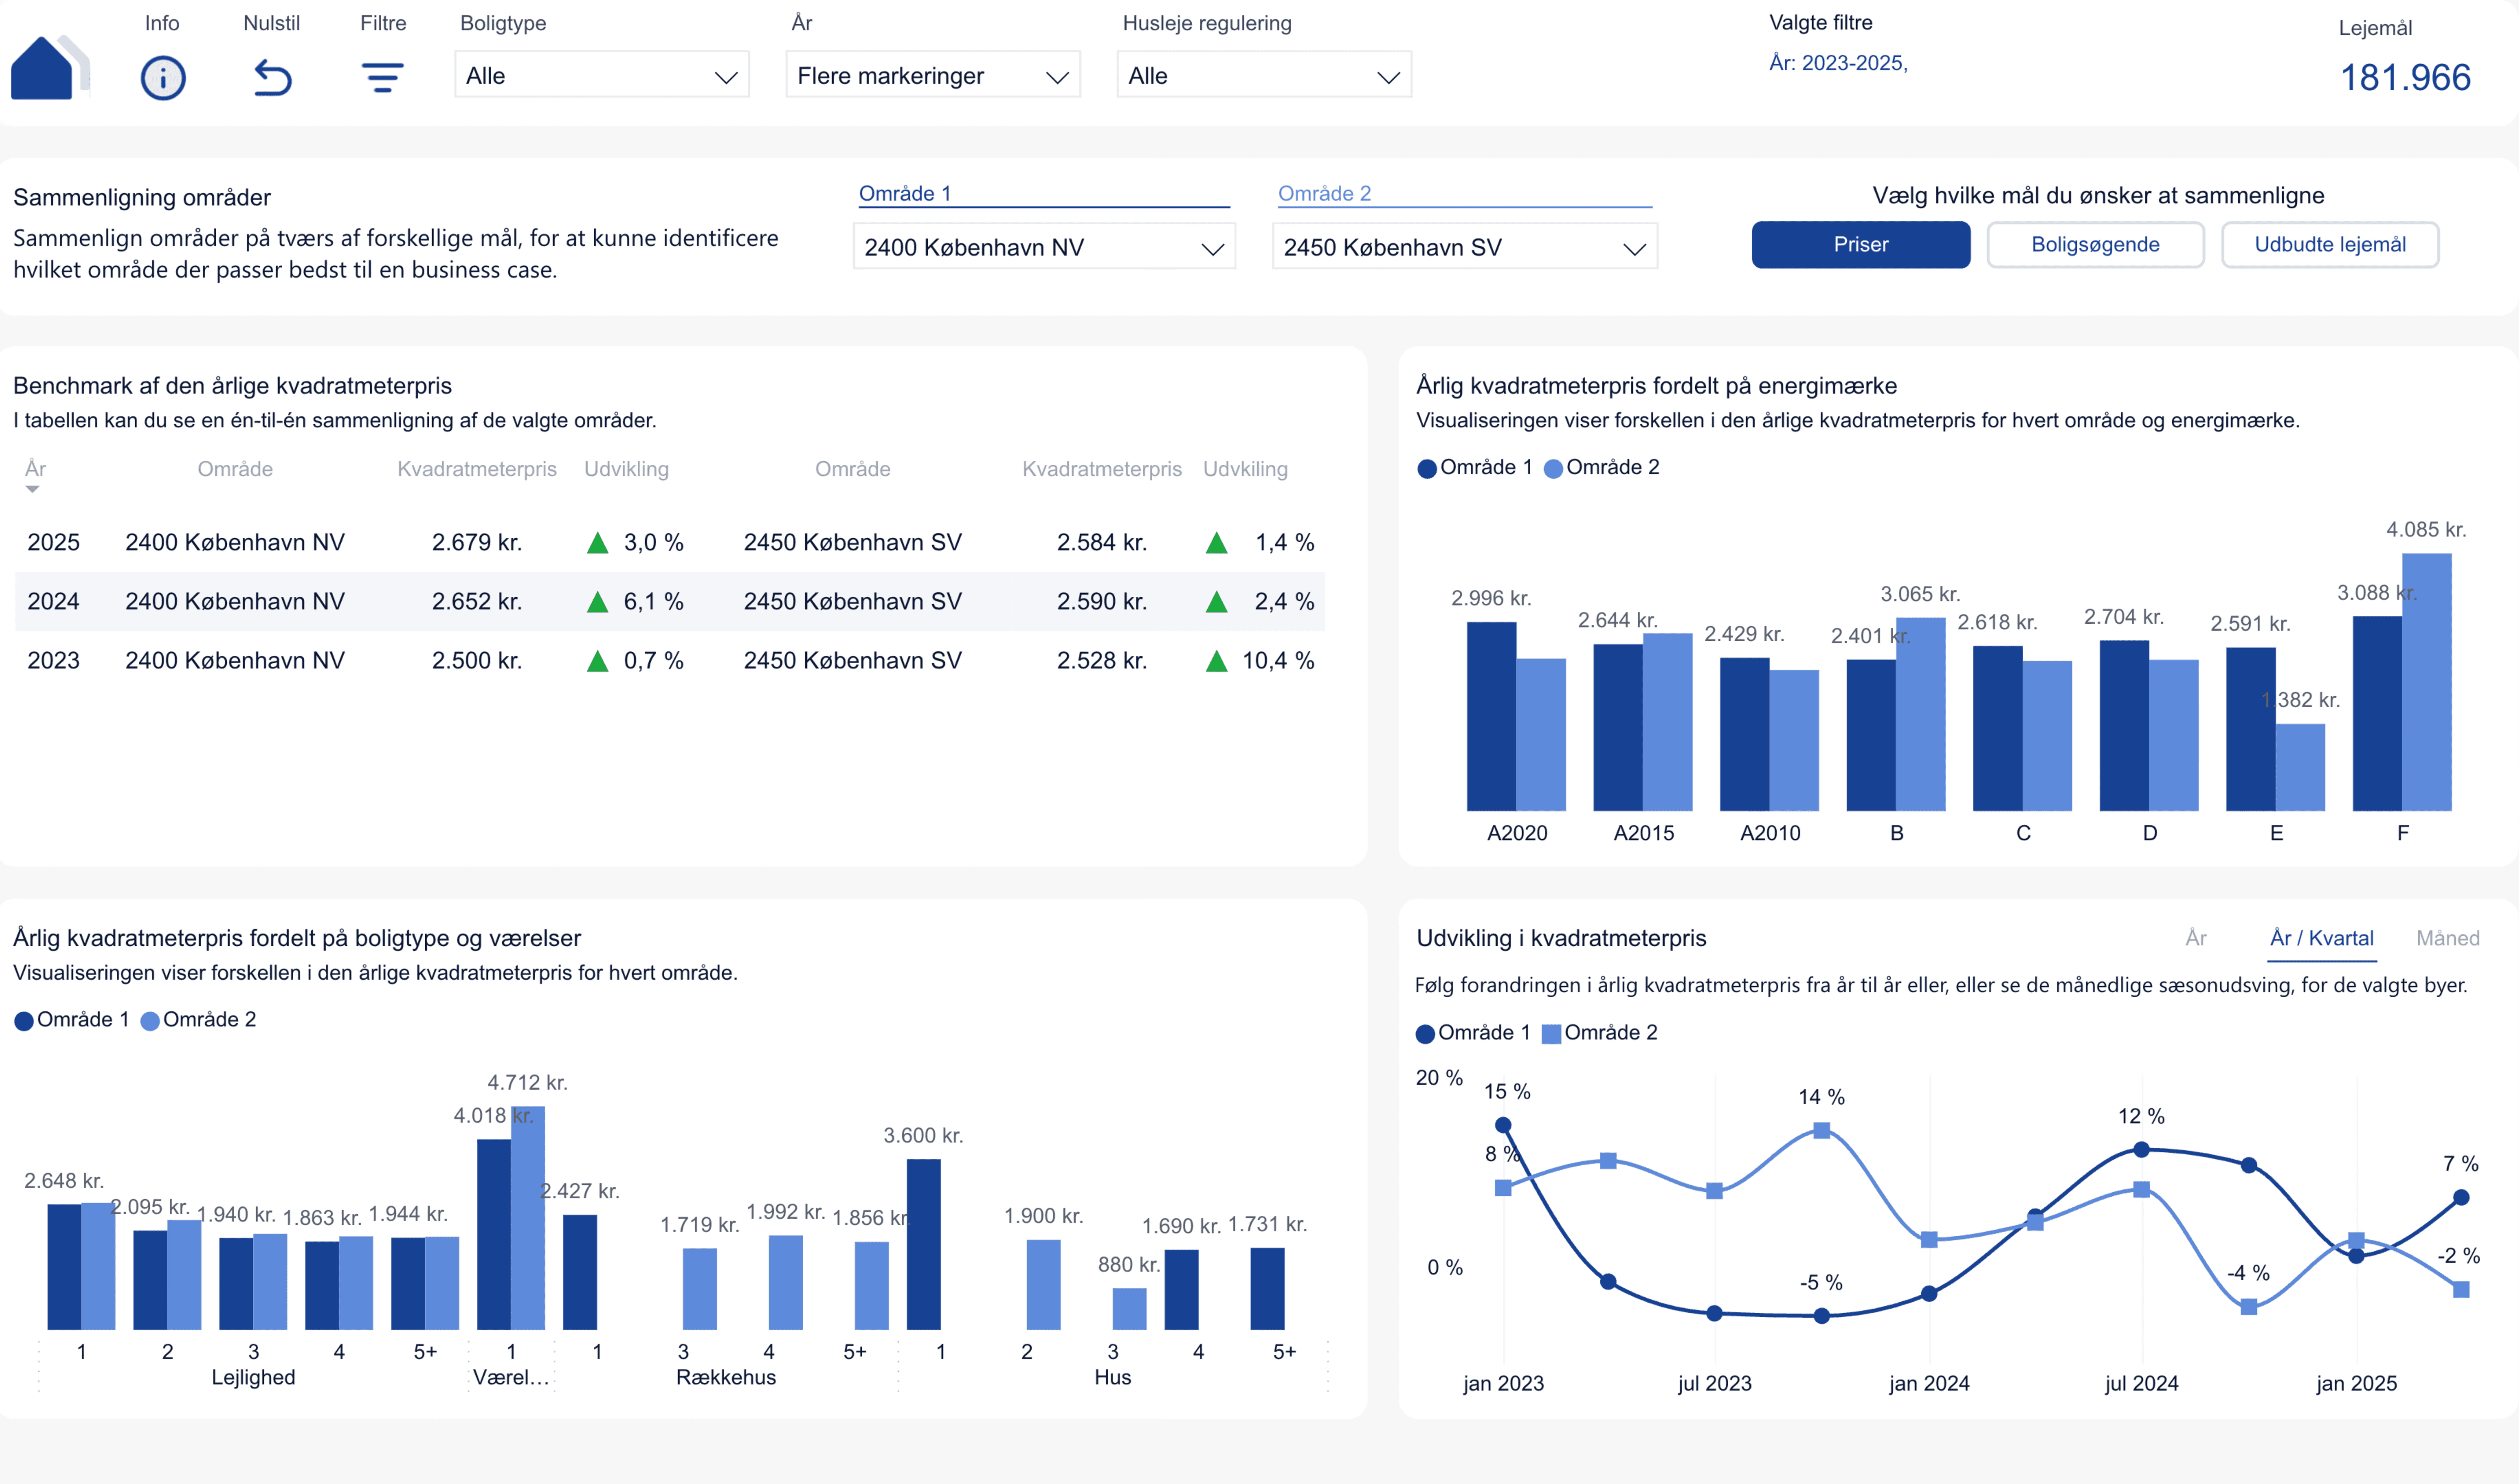Click the 2024 table row

669,601
